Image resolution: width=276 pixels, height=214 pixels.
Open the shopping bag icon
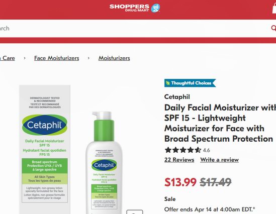274,8
